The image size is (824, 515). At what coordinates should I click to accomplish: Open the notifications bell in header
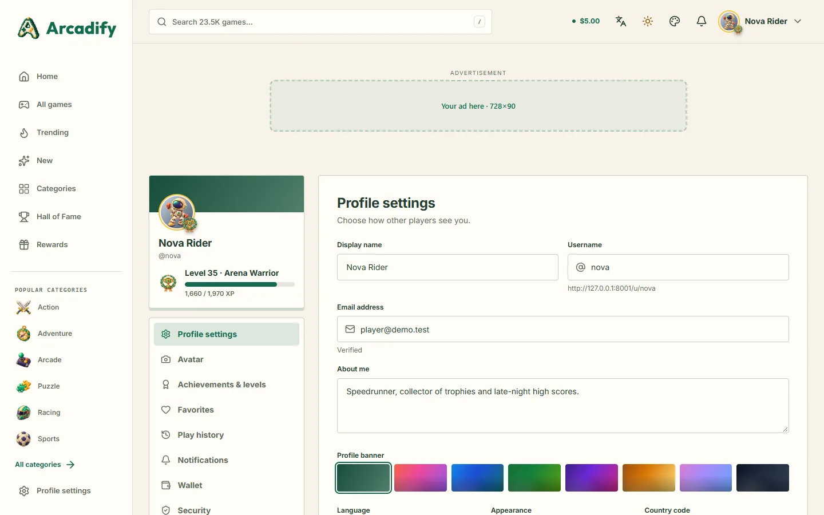coord(702,21)
